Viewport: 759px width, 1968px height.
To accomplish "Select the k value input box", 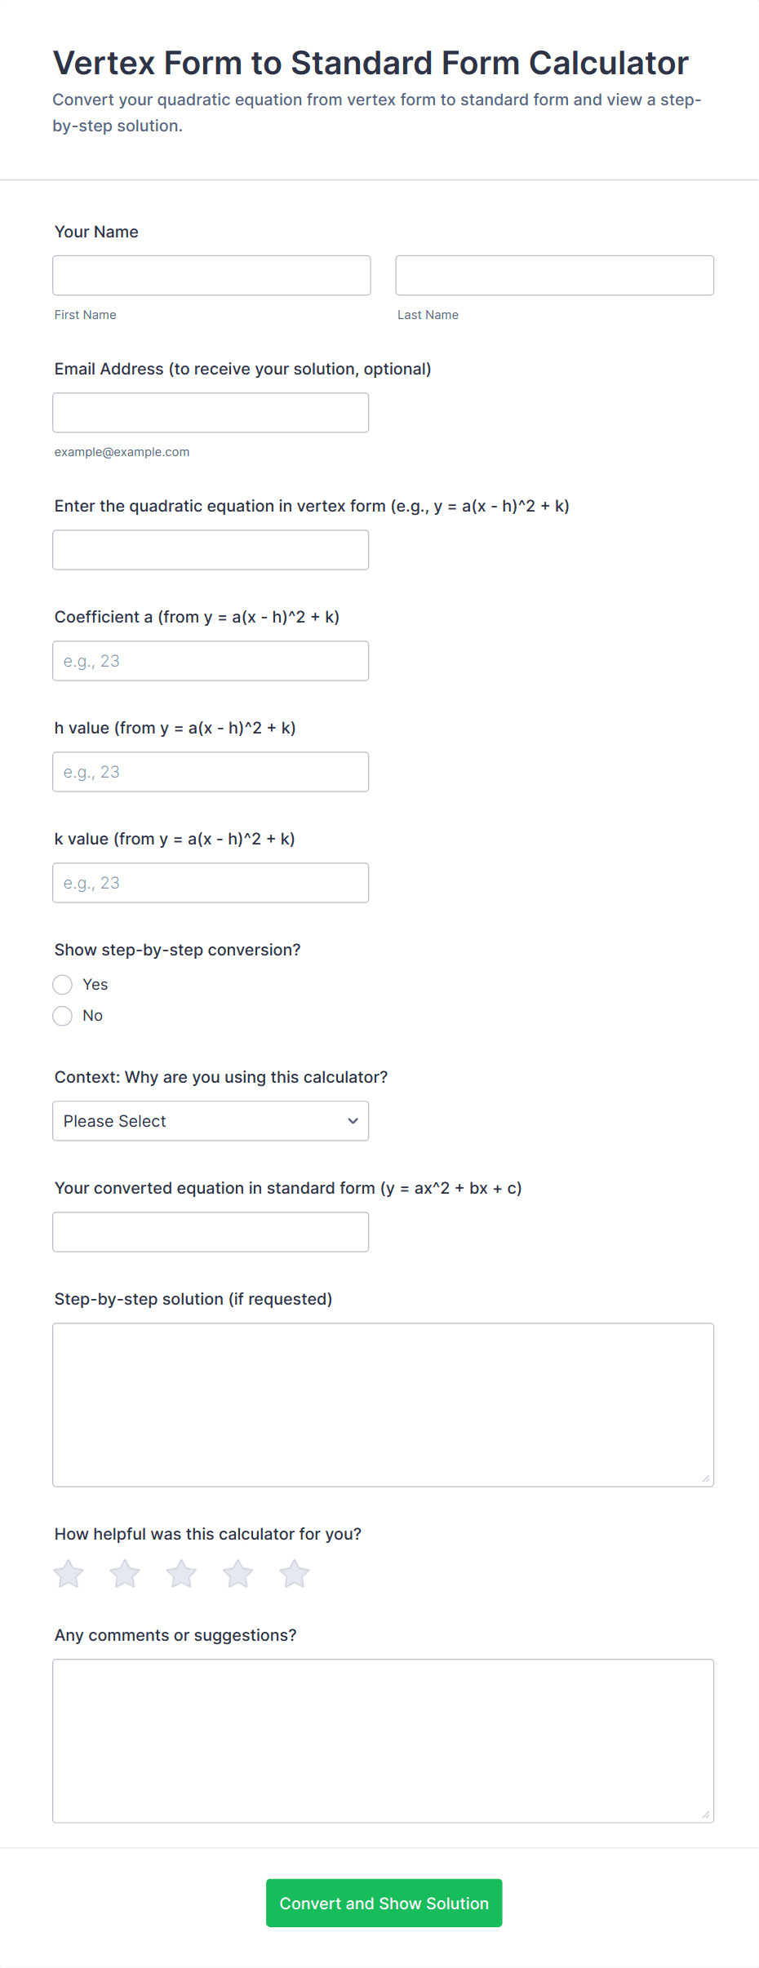I will click(211, 883).
